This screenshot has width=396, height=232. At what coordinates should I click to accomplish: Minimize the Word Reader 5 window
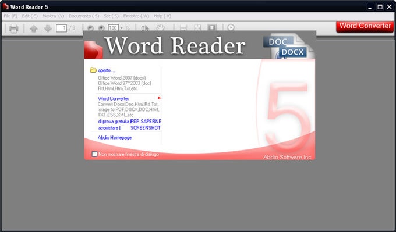tap(370, 7)
